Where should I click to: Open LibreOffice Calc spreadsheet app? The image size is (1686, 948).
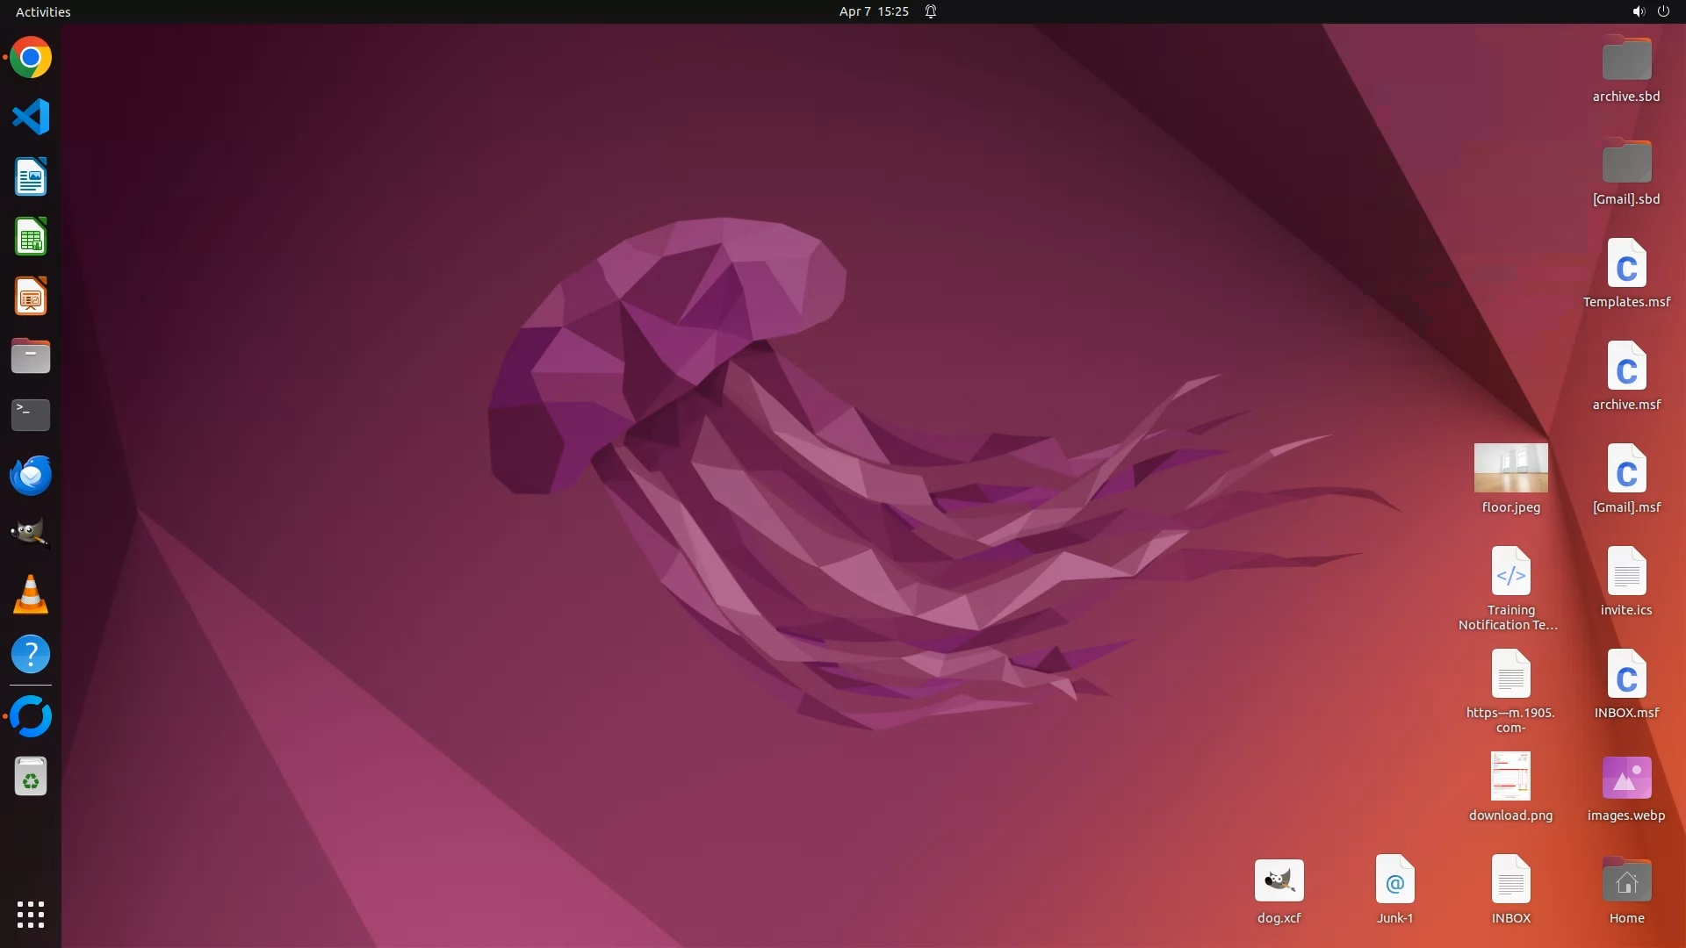click(31, 237)
